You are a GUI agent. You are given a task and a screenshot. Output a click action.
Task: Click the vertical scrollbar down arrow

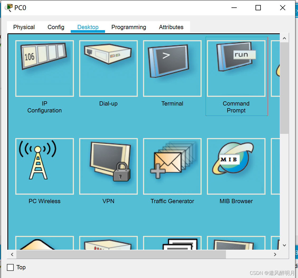click(284, 245)
